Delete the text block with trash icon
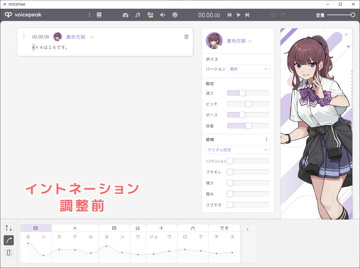The image size is (360, 268). tap(186, 37)
